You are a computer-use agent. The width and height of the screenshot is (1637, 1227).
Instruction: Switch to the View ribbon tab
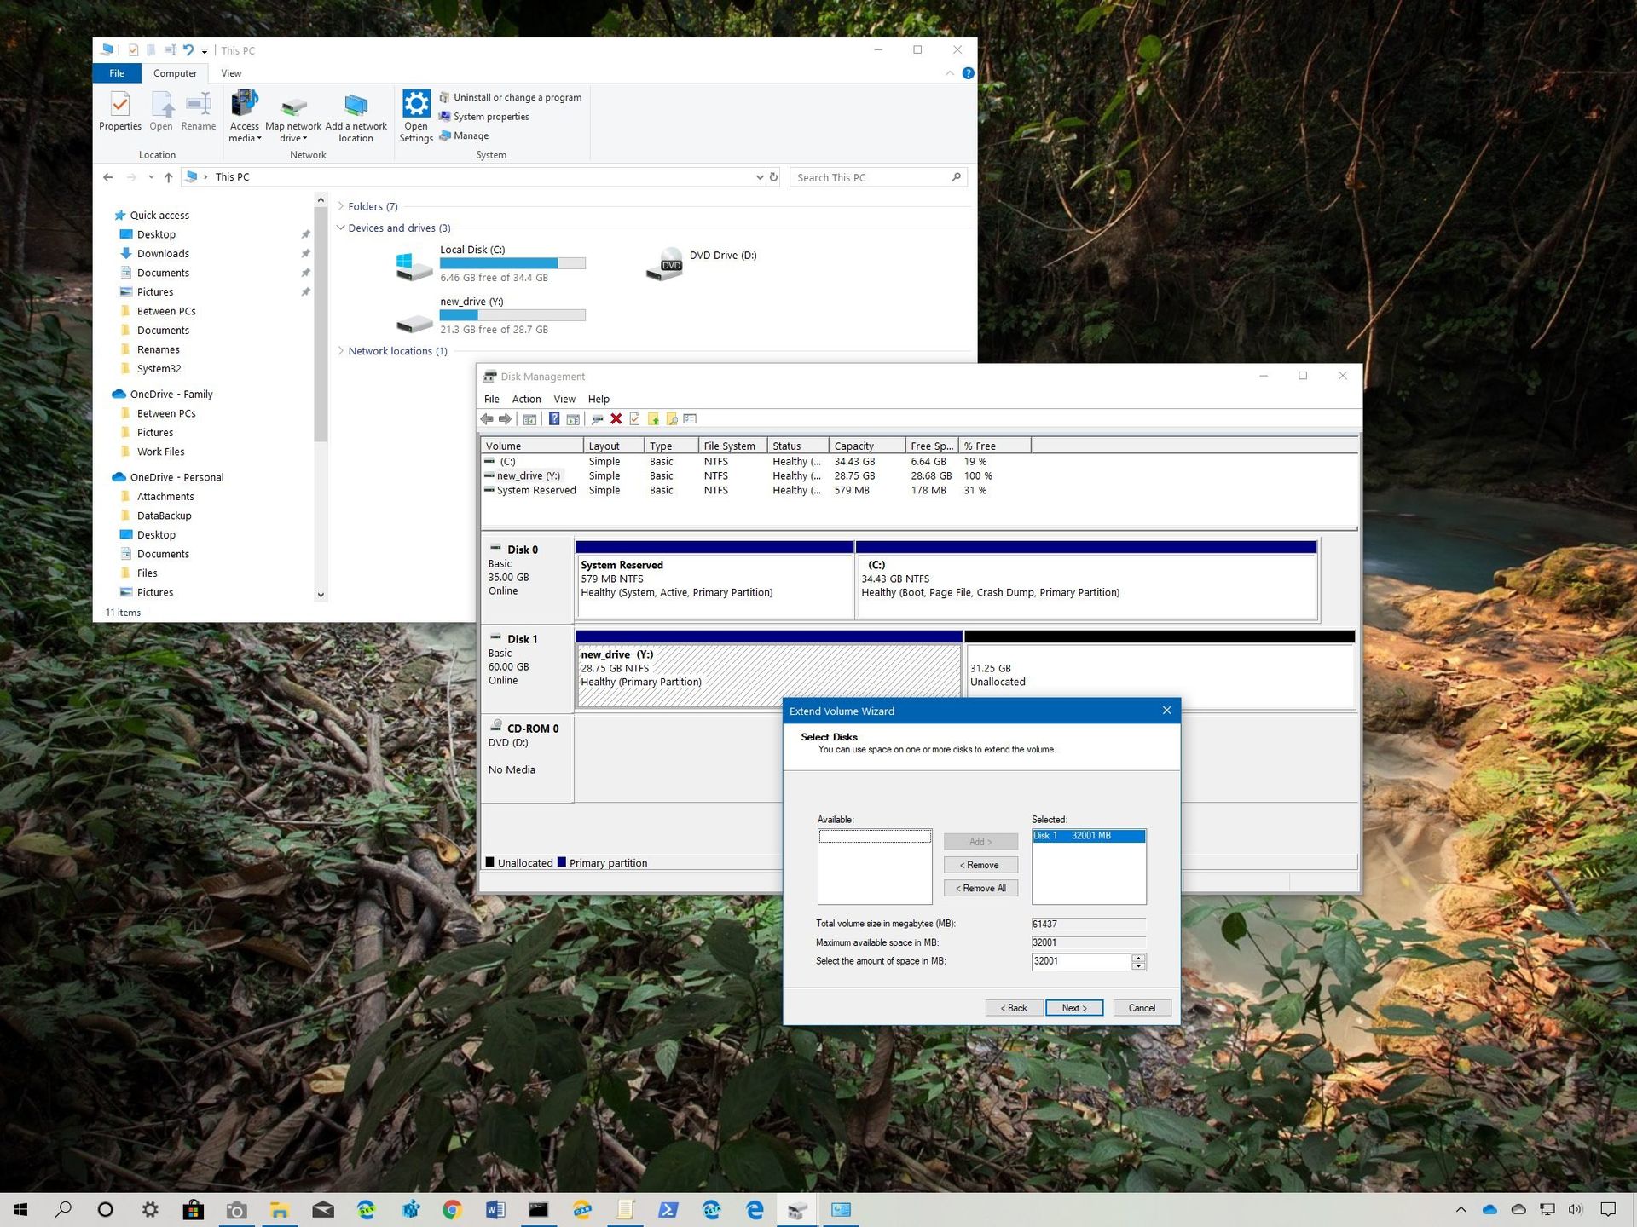pos(231,73)
